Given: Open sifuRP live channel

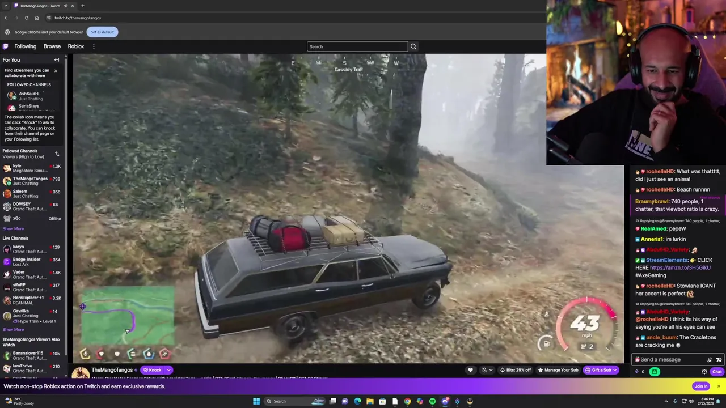Looking at the screenshot, I should (31, 287).
